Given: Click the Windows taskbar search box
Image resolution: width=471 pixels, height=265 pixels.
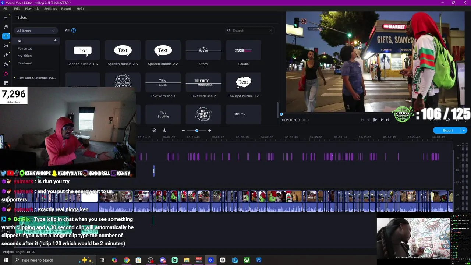Looking at the screenshot, I should pos(54,260).
